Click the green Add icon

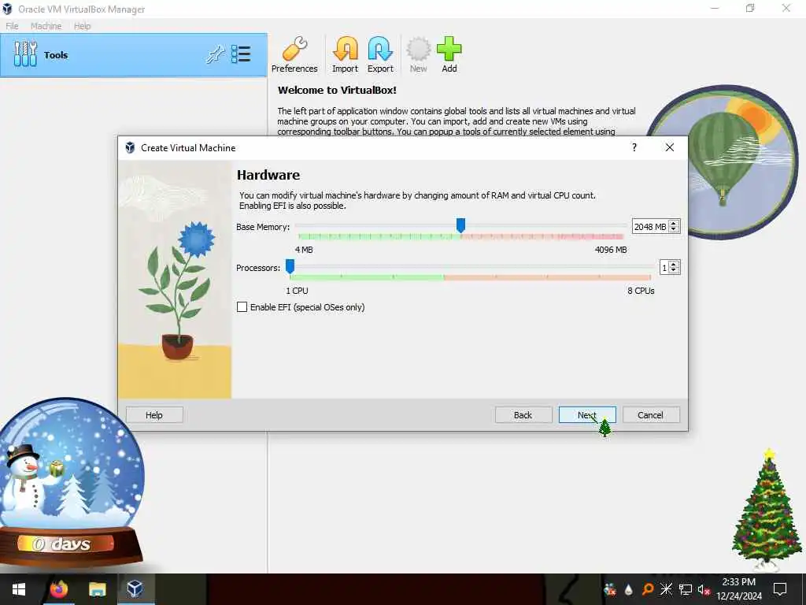tap(449, 50)
